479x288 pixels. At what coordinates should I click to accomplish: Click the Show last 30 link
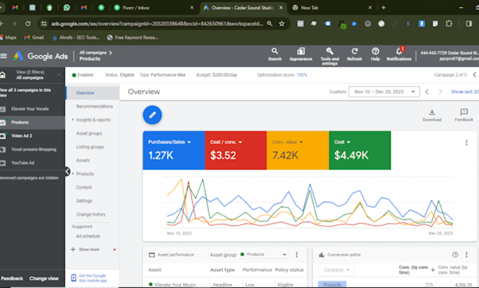[x=464, y=91]
